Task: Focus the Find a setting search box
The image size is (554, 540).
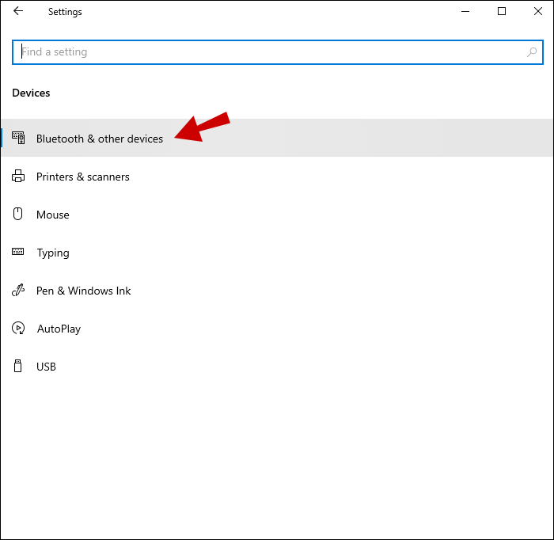Action: pos(277,52)
